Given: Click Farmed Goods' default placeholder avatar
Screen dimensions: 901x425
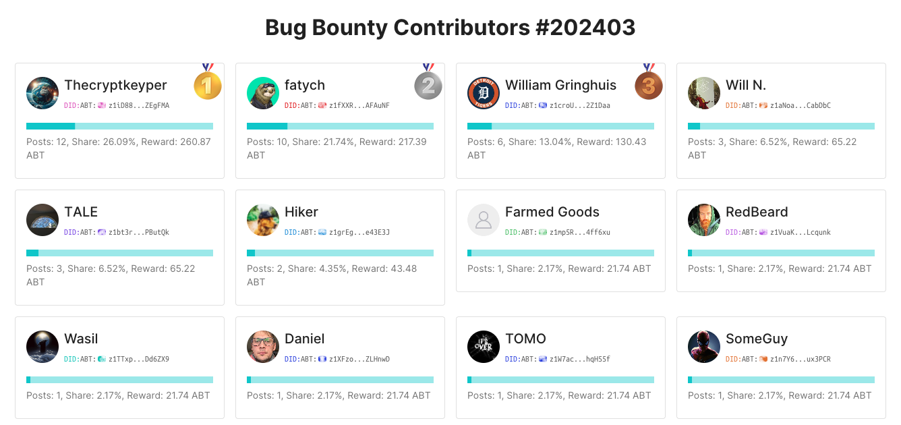Looking at the screenshot, I should point(483,220).
